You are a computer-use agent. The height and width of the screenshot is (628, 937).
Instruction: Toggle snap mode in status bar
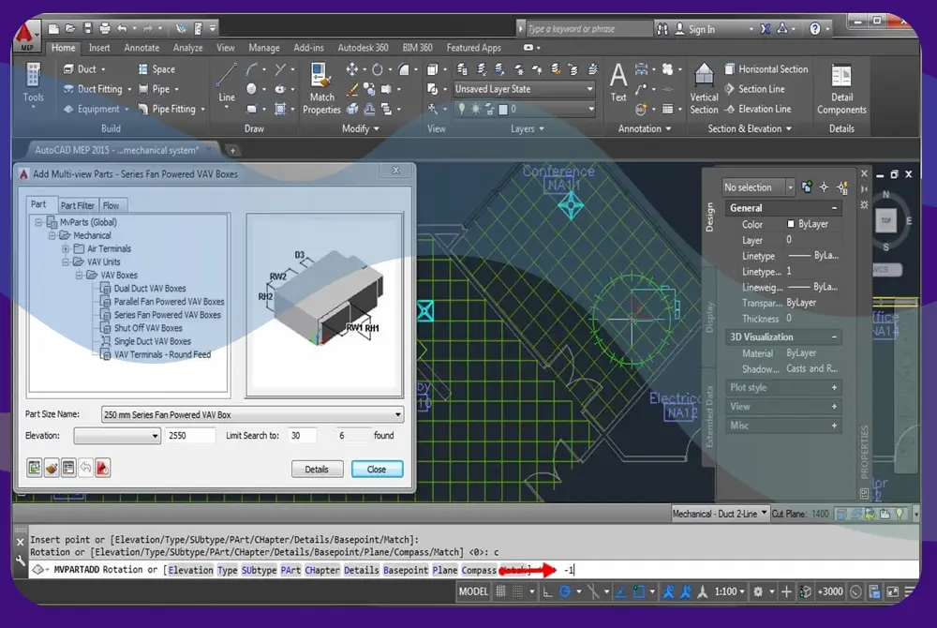pyautogui.click(x=518, y=591)
